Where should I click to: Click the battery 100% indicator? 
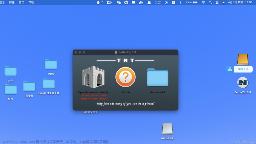click(192, 3)
